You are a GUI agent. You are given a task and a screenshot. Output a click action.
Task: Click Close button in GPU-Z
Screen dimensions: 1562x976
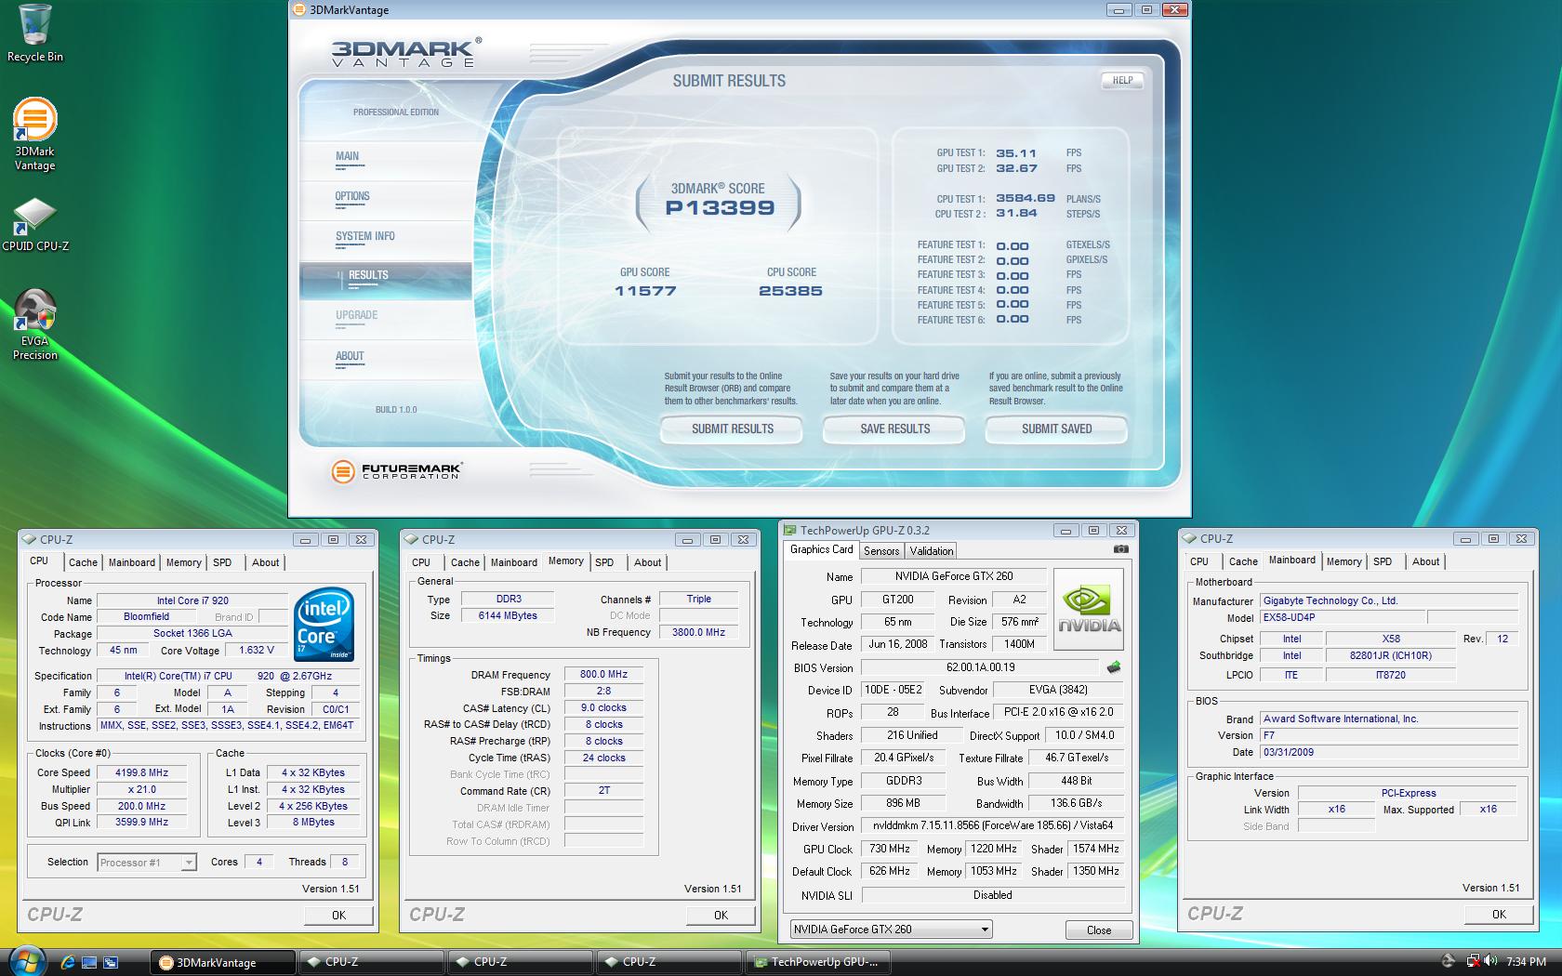(1098, 930)
